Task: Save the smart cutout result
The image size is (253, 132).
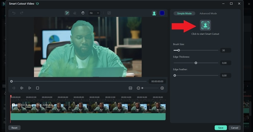Action: 221,128
